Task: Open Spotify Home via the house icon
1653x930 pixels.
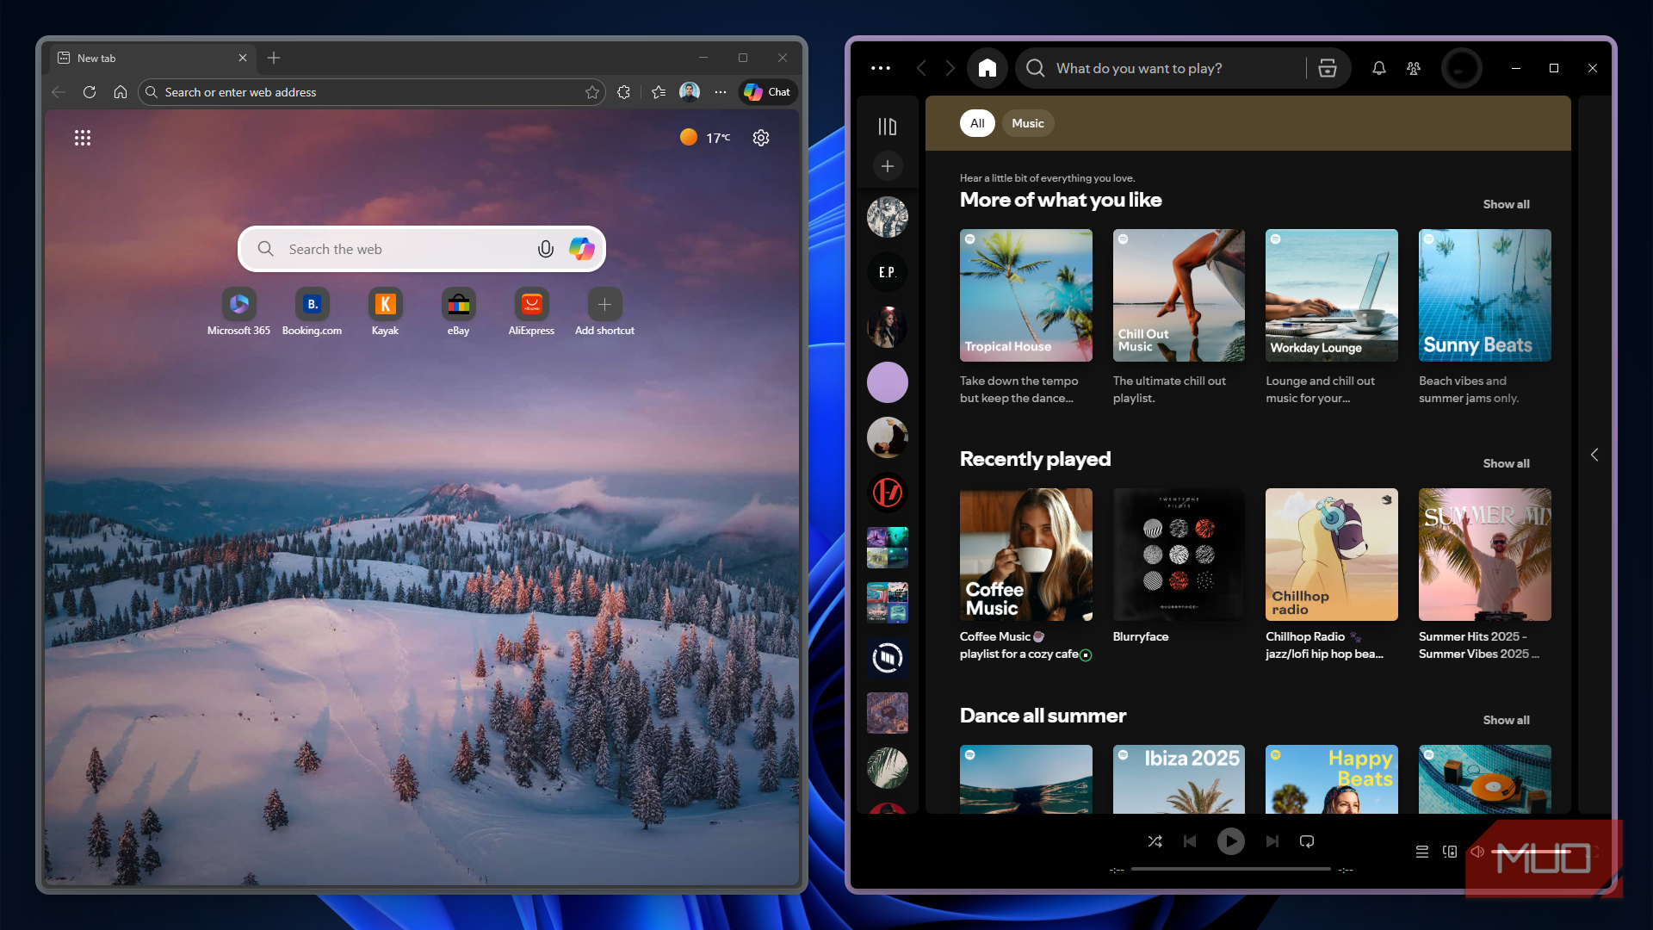Action: pos(987,68)
